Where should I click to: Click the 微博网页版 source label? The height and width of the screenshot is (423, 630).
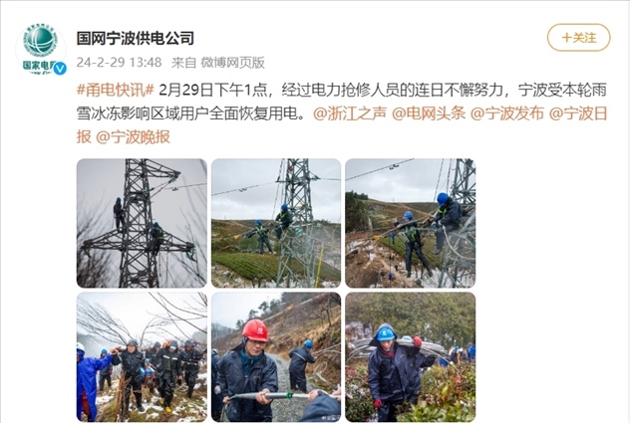pyautogui.click(x=233, y=63)
